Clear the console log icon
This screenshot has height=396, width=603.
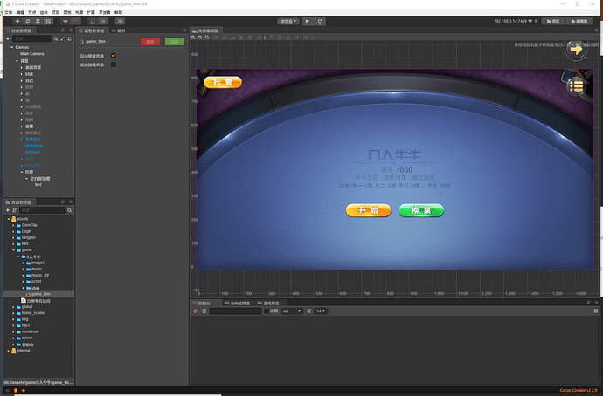(197, 311)
